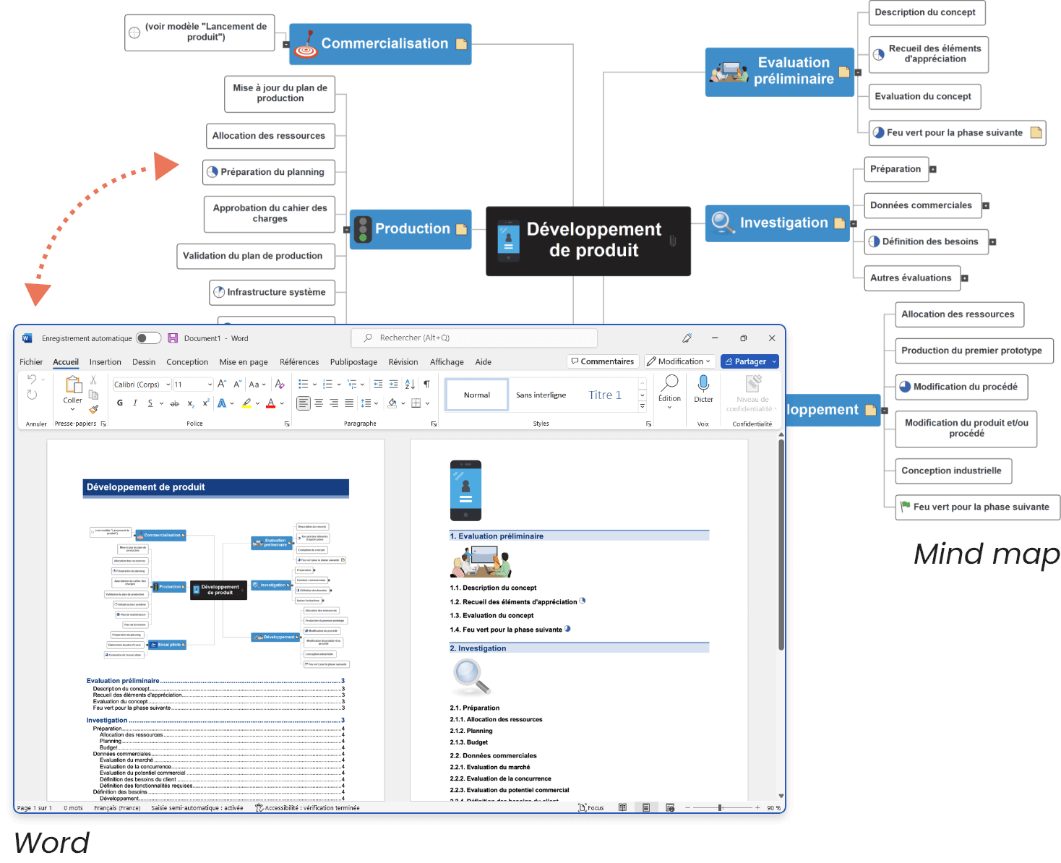
Task: Align paragraph text to the right
Action: (334, 403)
